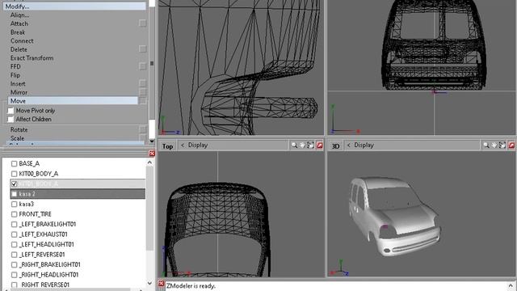Collapse the Modify... command group
517x291 pixels.
[x=74, y=6]
